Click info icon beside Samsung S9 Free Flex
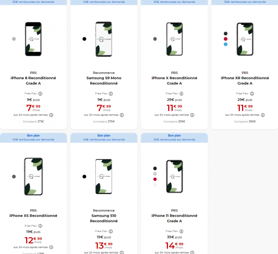Viewport: 278px width, 254px height. [x=111, y=93]
